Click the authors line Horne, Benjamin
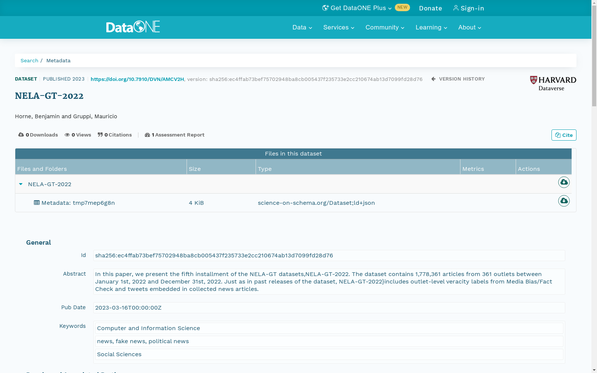This screenshot has width=597, height=373. [x=66, y=116]
